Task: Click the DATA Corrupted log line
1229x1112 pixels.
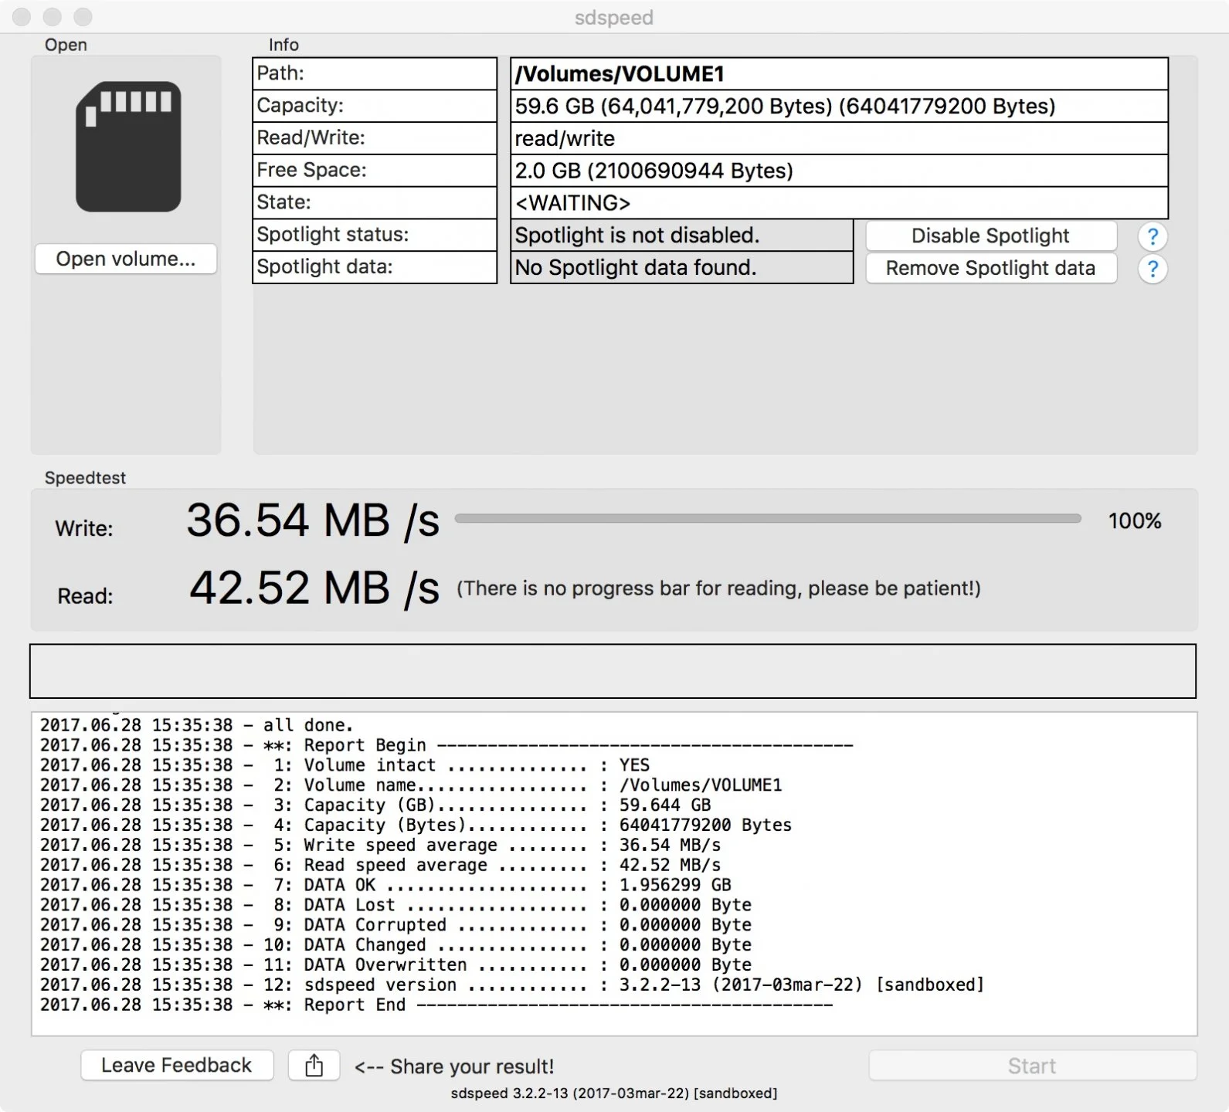Action: coord(396,925)
